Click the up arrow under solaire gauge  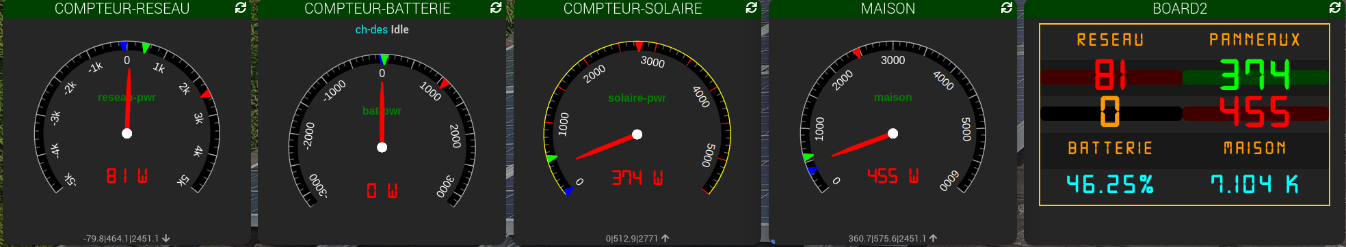[x=665, y=238]
